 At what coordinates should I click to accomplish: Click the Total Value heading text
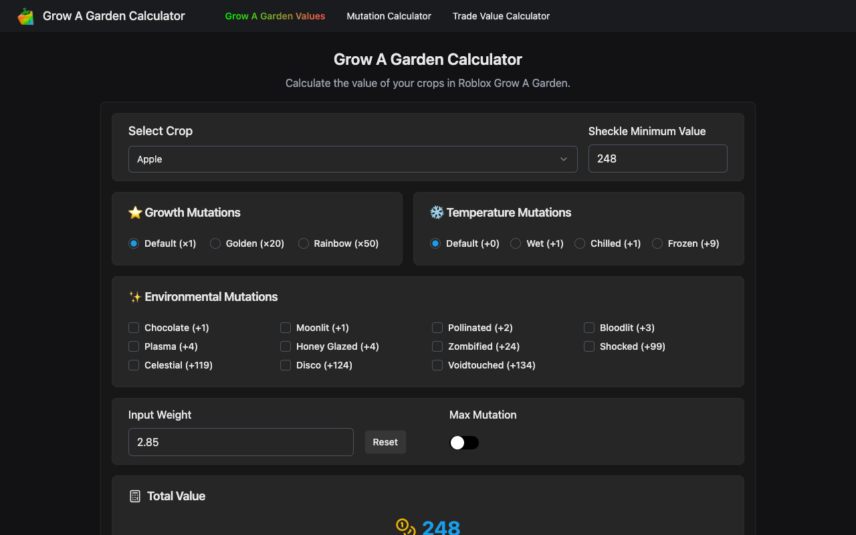(x=176, y=496)
